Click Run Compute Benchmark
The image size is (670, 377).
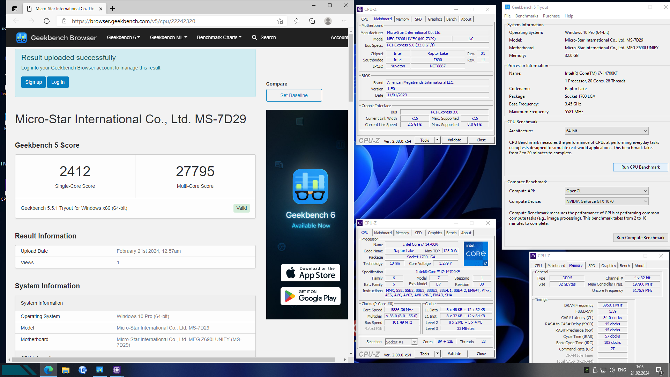click(x=640, y=238)
